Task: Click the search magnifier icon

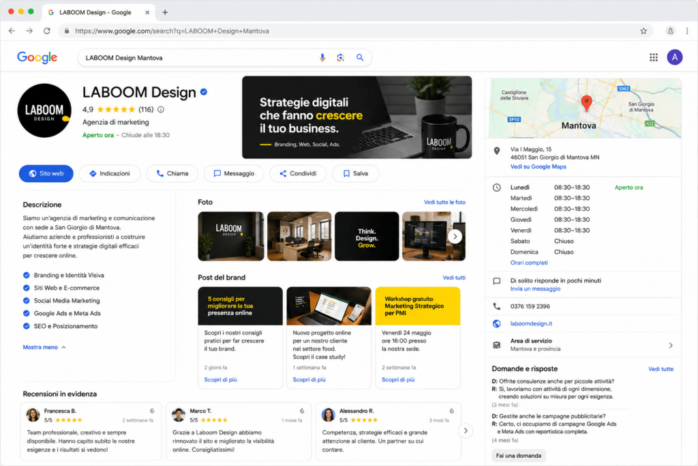Action: point(360,57)
